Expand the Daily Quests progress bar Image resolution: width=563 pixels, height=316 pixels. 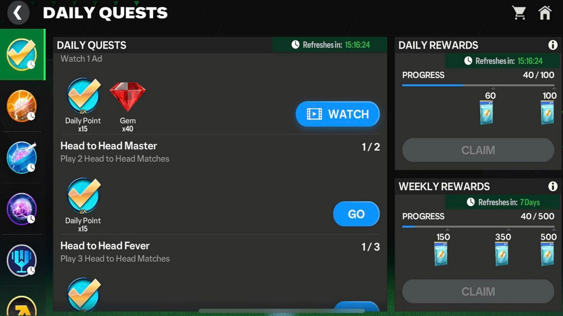[x=478, y=84]
